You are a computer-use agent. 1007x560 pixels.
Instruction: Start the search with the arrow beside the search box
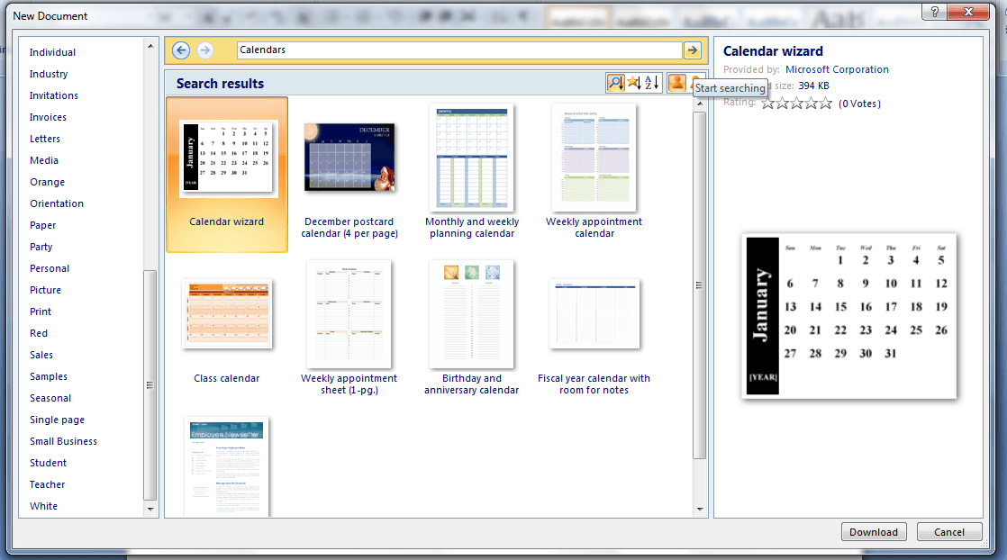pos(692,50)
